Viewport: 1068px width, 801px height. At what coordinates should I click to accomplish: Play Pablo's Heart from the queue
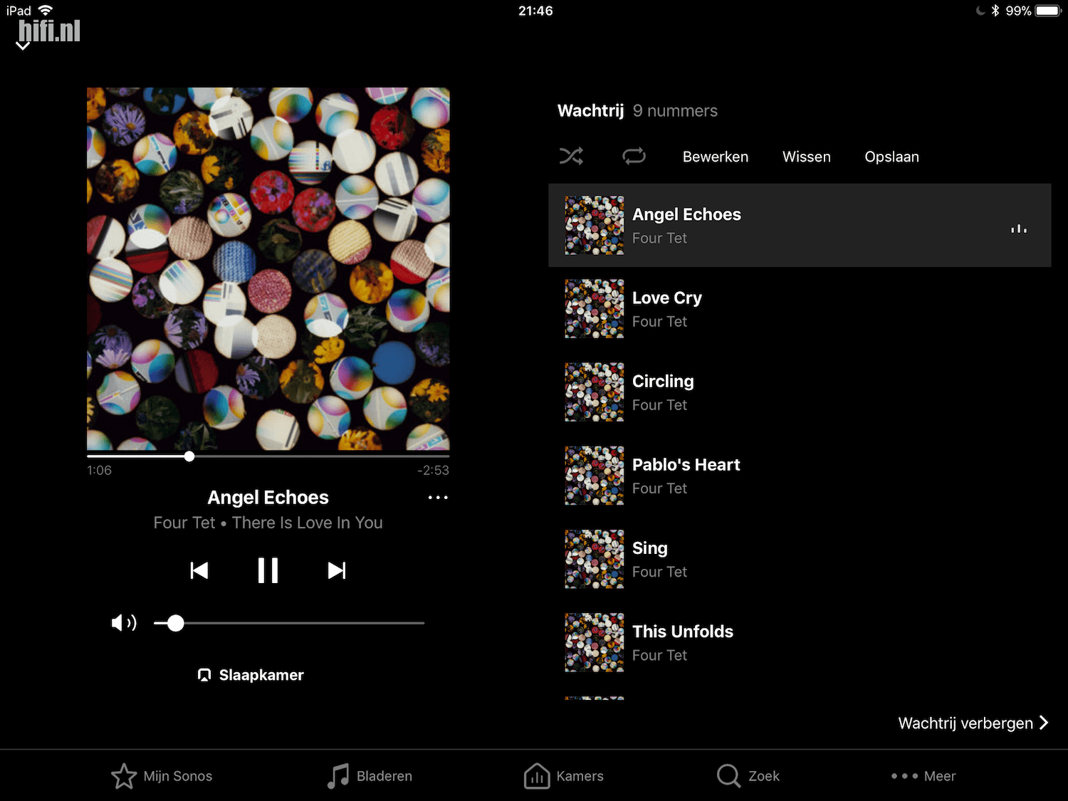[x=800, y=476]
